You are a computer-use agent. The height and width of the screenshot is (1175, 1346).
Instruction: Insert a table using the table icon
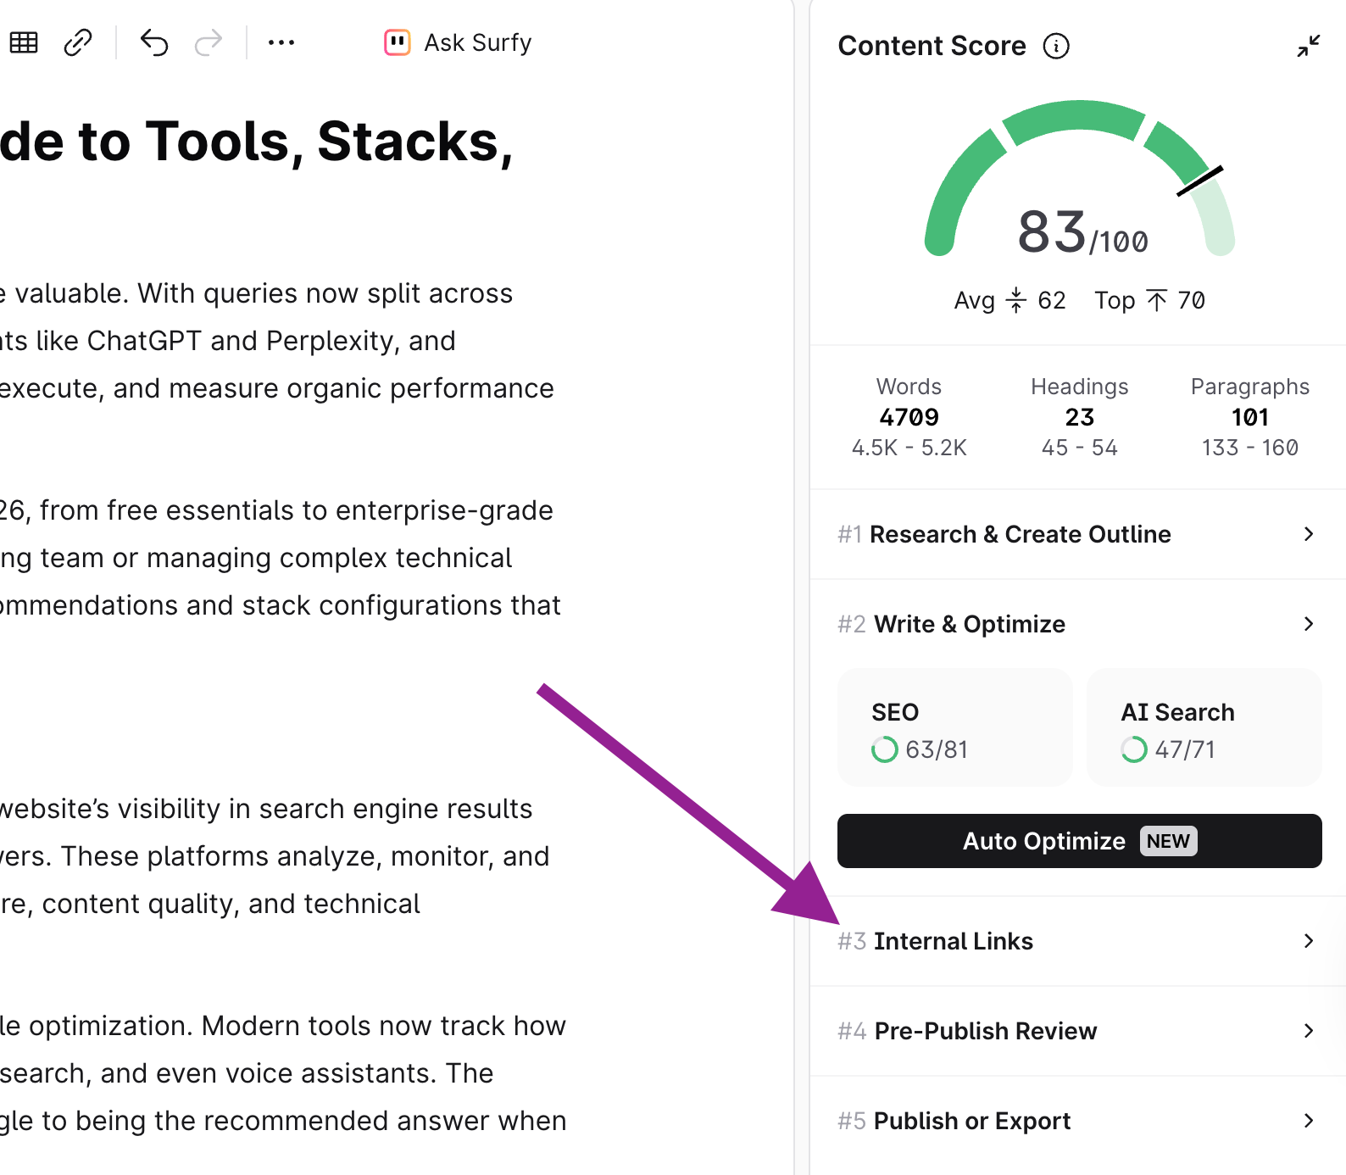24,42
